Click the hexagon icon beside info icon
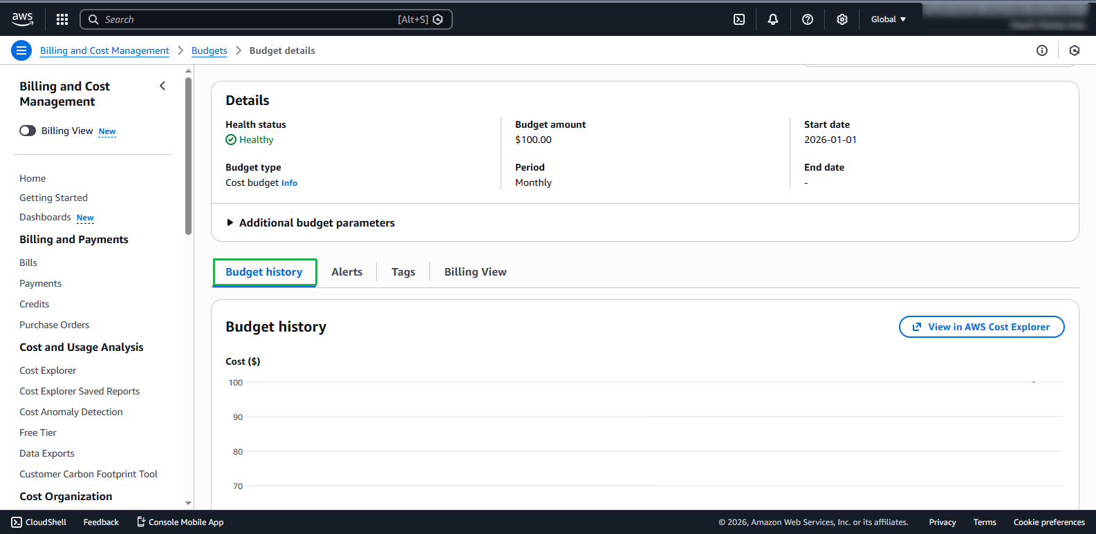 pos(1075,50)
